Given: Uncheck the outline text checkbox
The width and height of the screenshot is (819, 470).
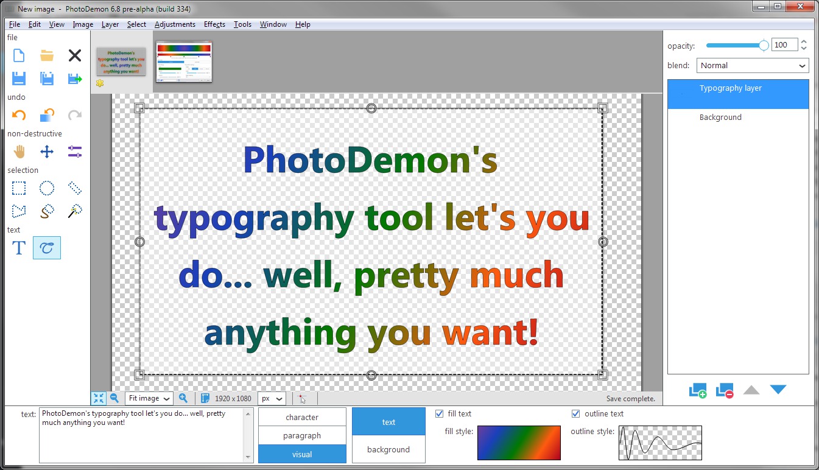Looking at the screenshot, I should (x=576, y=414).
